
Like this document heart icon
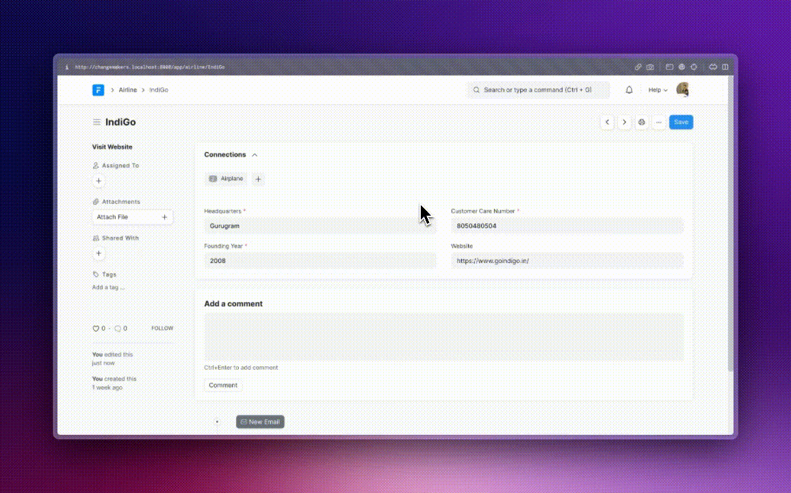point(96,329)
